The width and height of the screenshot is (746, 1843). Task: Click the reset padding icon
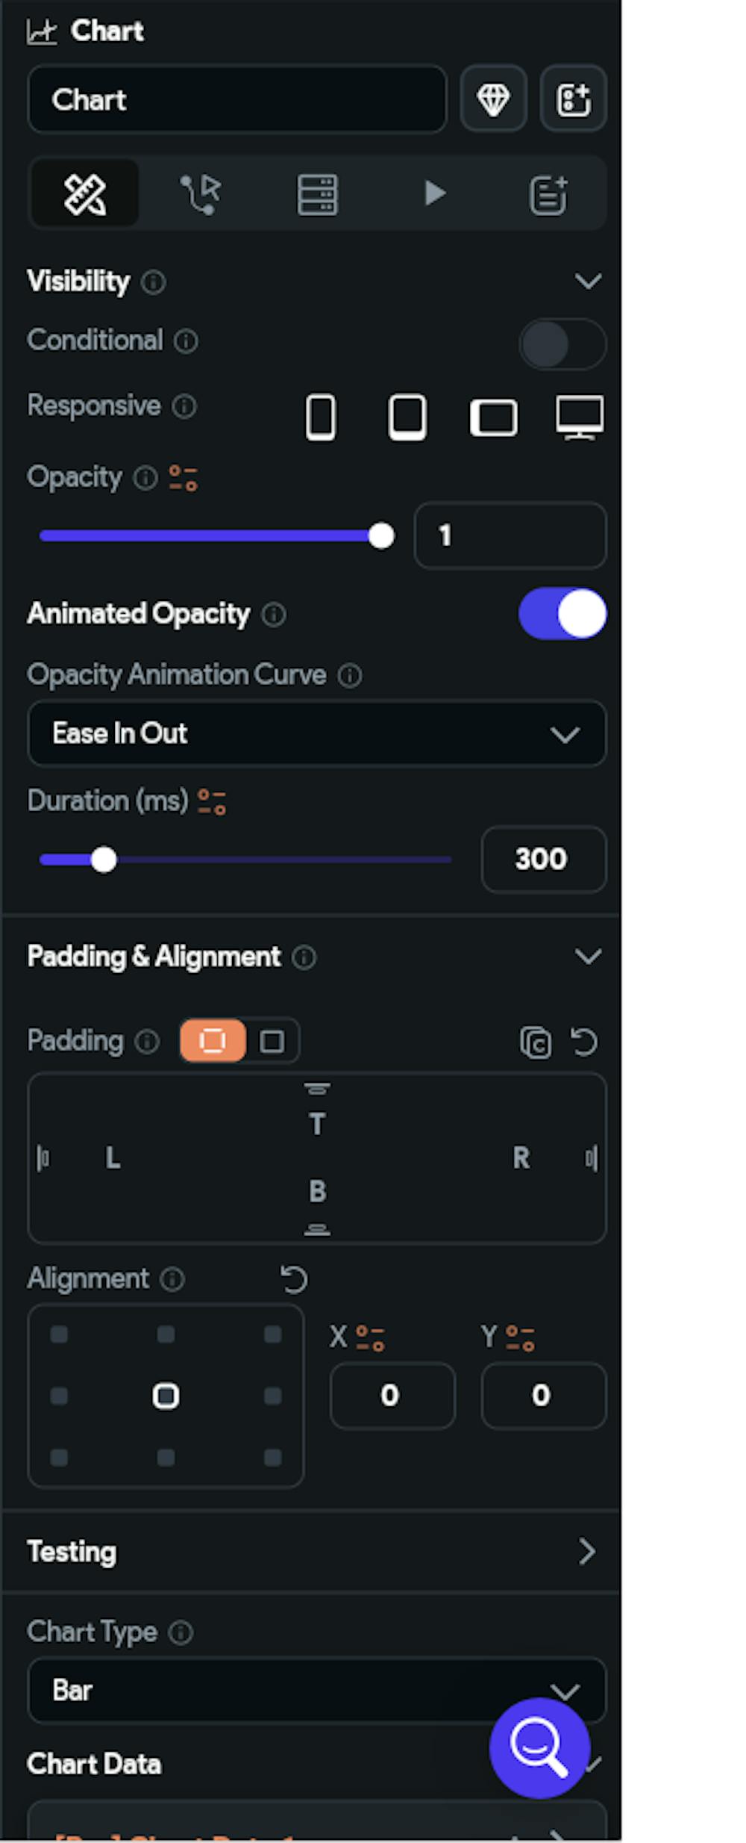click(x=584, y=1042)
